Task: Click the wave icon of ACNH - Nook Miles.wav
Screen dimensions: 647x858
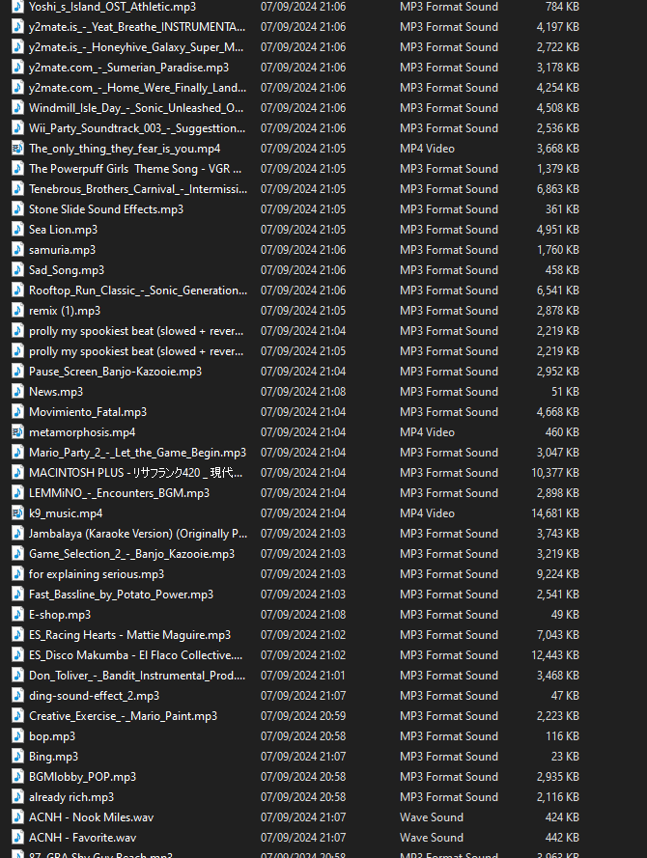Action: coord(17,816)
